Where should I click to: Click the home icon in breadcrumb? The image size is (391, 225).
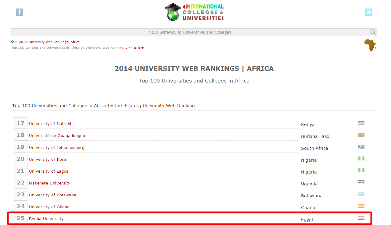[x=13, y=42]
